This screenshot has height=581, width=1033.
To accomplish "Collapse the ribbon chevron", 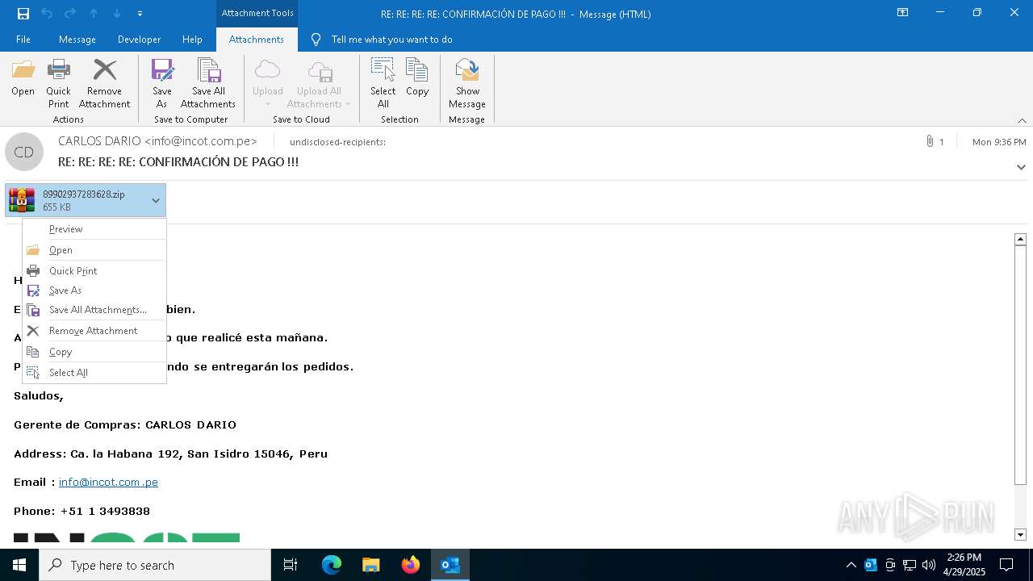I will pos(1022,120).
